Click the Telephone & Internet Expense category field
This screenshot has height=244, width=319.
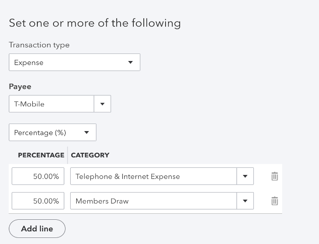coord(153,176)
